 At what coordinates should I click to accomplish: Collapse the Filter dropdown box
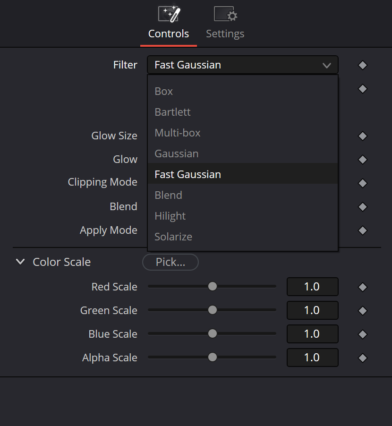(x=243, y=65)
